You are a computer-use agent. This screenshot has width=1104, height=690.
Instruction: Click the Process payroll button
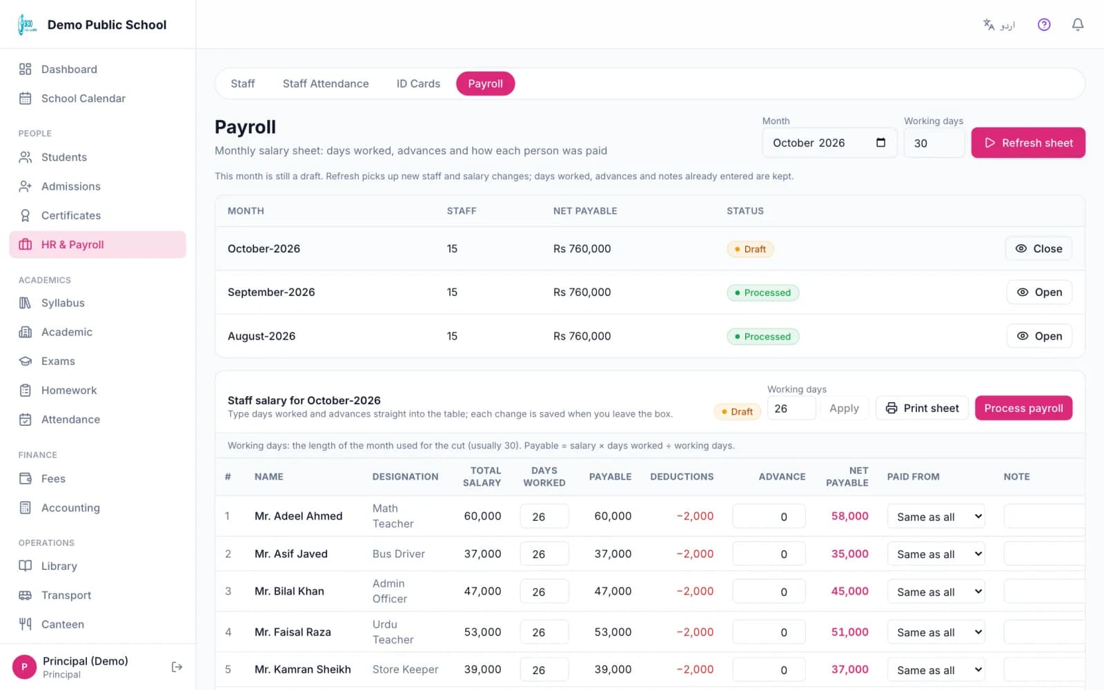coord(1023,408)
